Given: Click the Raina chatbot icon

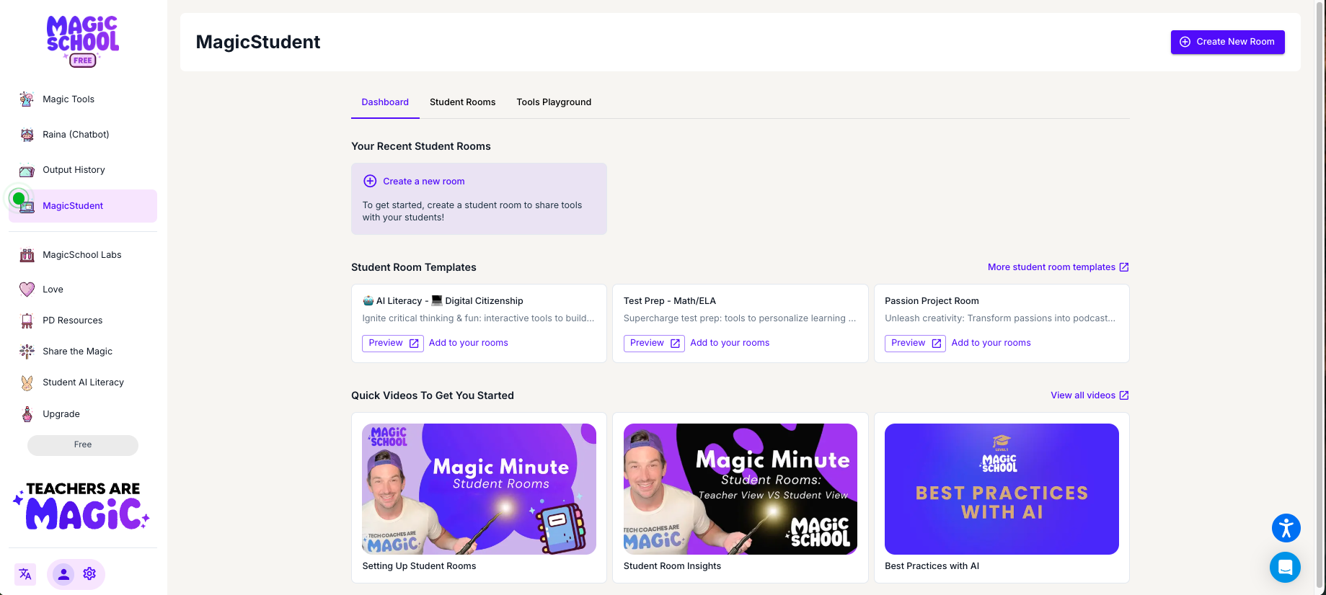Looking at the screenshot, I should click(27, 135).
